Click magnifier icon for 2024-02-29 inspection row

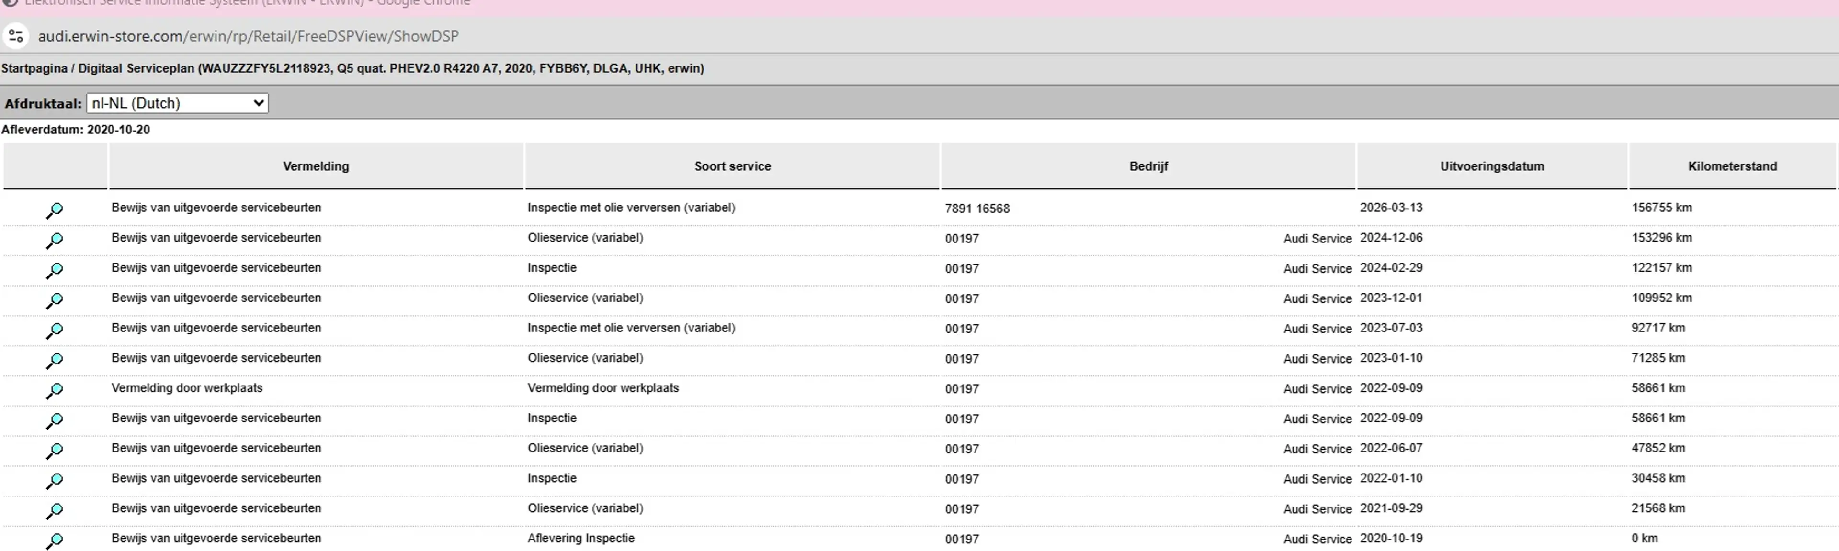(54, 270)
